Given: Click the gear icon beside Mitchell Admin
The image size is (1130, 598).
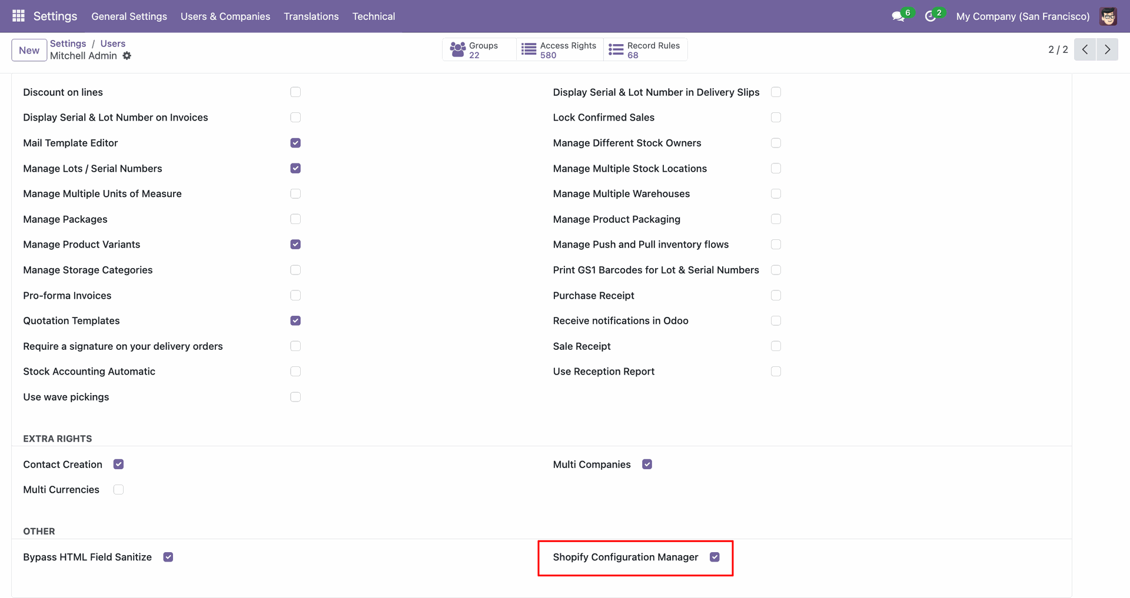Looking at the screenshot, I should pyautogui.click(x=127, y=56).
